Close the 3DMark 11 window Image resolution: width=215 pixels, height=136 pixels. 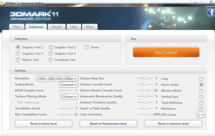pos(211,2)
